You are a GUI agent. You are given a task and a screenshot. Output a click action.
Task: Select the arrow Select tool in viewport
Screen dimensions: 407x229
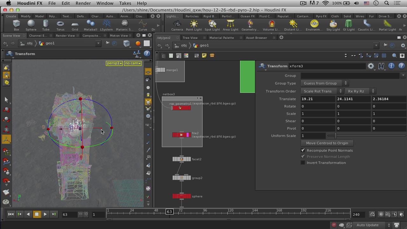pyautogui.click(x=6, y=100)
